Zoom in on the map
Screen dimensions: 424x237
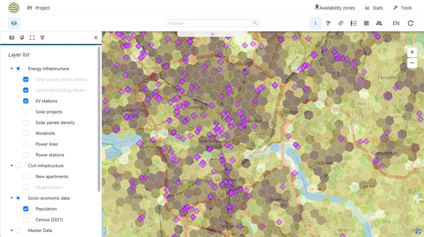click(x=412, y=52)
